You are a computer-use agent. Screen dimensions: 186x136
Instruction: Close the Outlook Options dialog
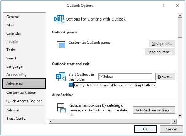[x=178, y=6]
